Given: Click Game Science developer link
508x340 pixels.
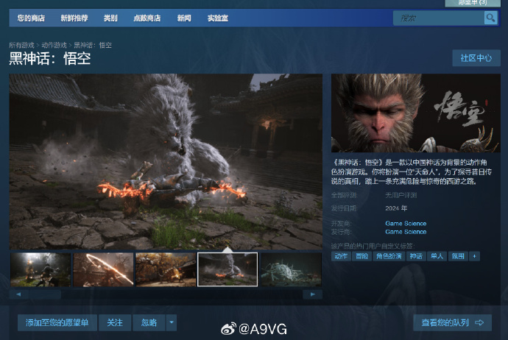Looking at the screenshot, I should tap(406, 224).
